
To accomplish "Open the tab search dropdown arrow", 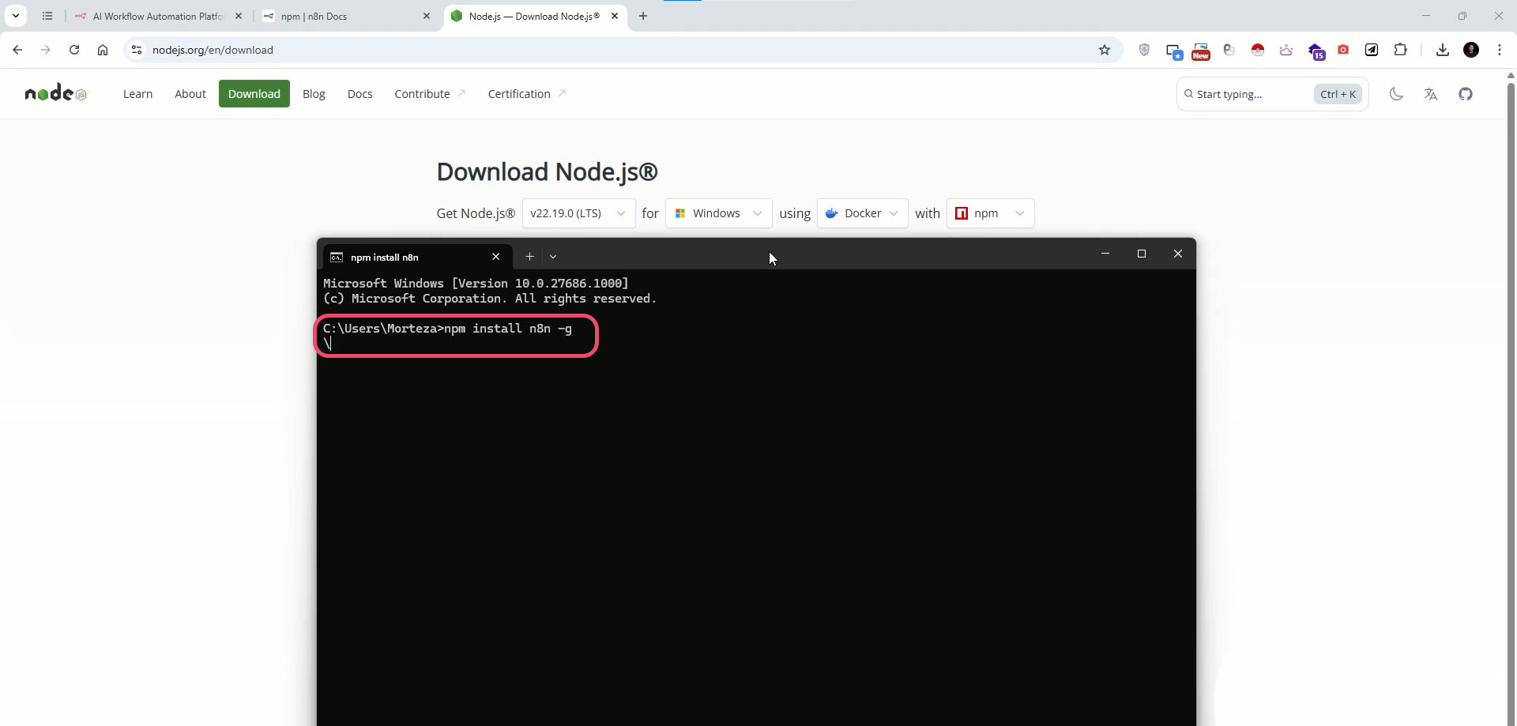I will [x=16, y=16].
